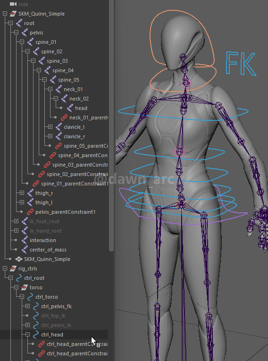Viewport: 268px width, 361px height.
Task: Click the SKM_Quinn_Simple mesh icon
Action: [19, 259]
